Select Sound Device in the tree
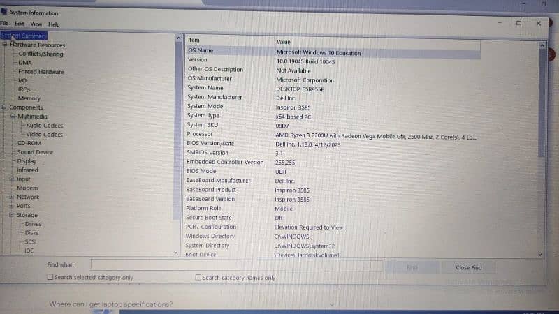559x314 pixels. pyautogui.click(x=35, y=152)
